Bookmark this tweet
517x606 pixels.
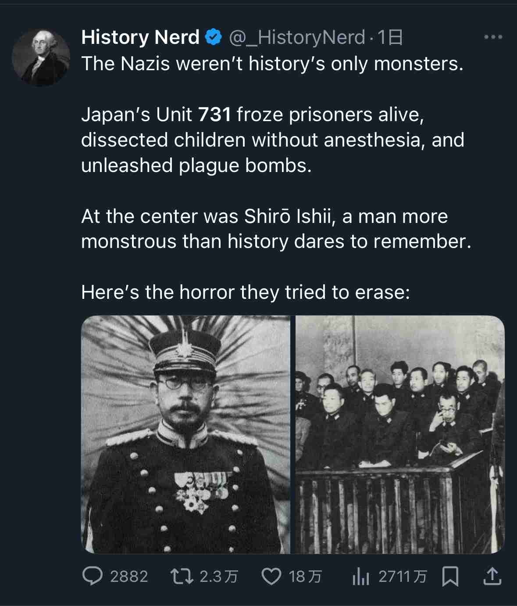coord(450,577)
